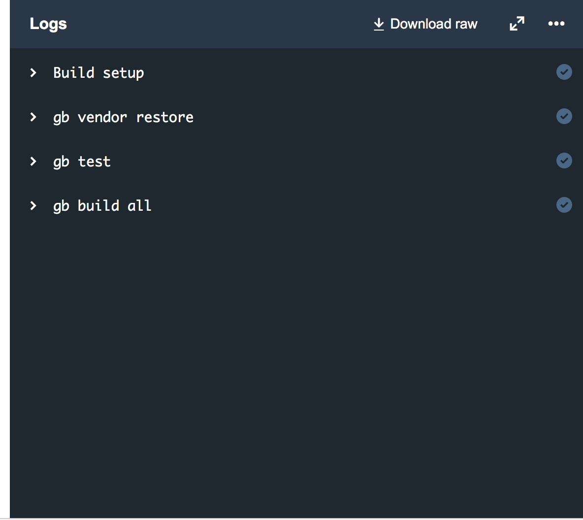The width and height of the screenshot is (583, 520).
Task: Click the gb vendor restore success checkmark
Action: [x=564, y=116]
